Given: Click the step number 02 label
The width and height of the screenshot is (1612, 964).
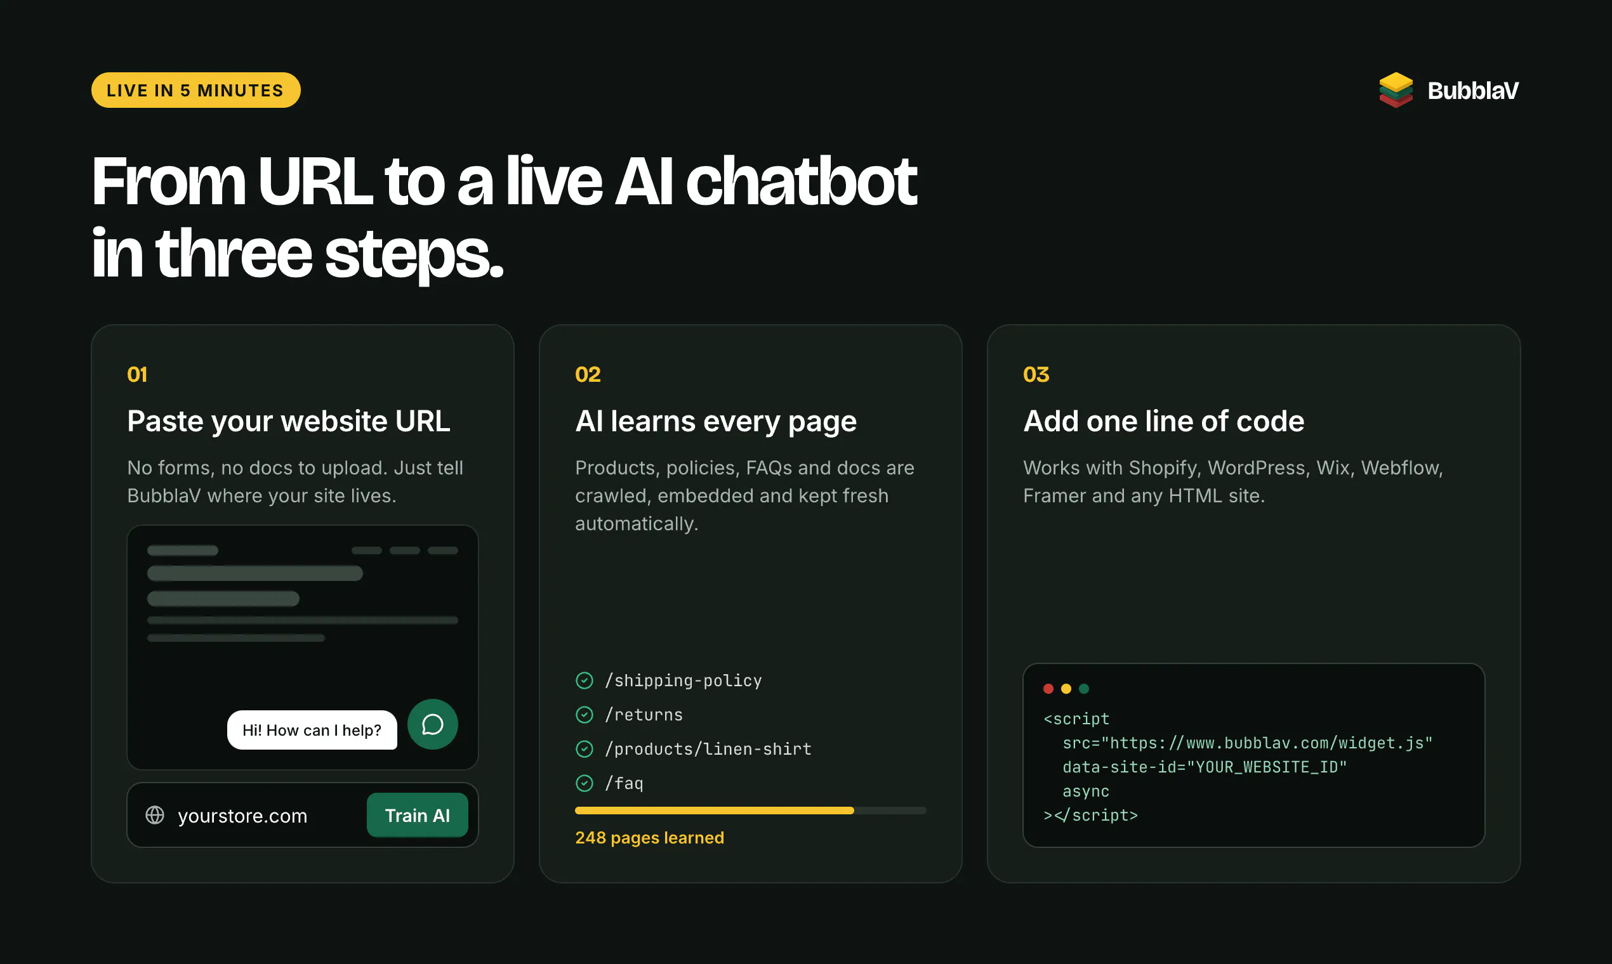Looking at the screenshot, I should [x=588, y=375].
